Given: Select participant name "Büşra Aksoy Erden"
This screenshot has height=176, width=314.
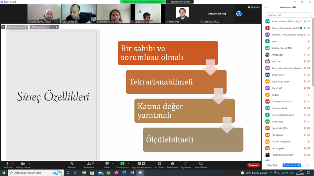Looking at the screenshot, I should 280,82.
